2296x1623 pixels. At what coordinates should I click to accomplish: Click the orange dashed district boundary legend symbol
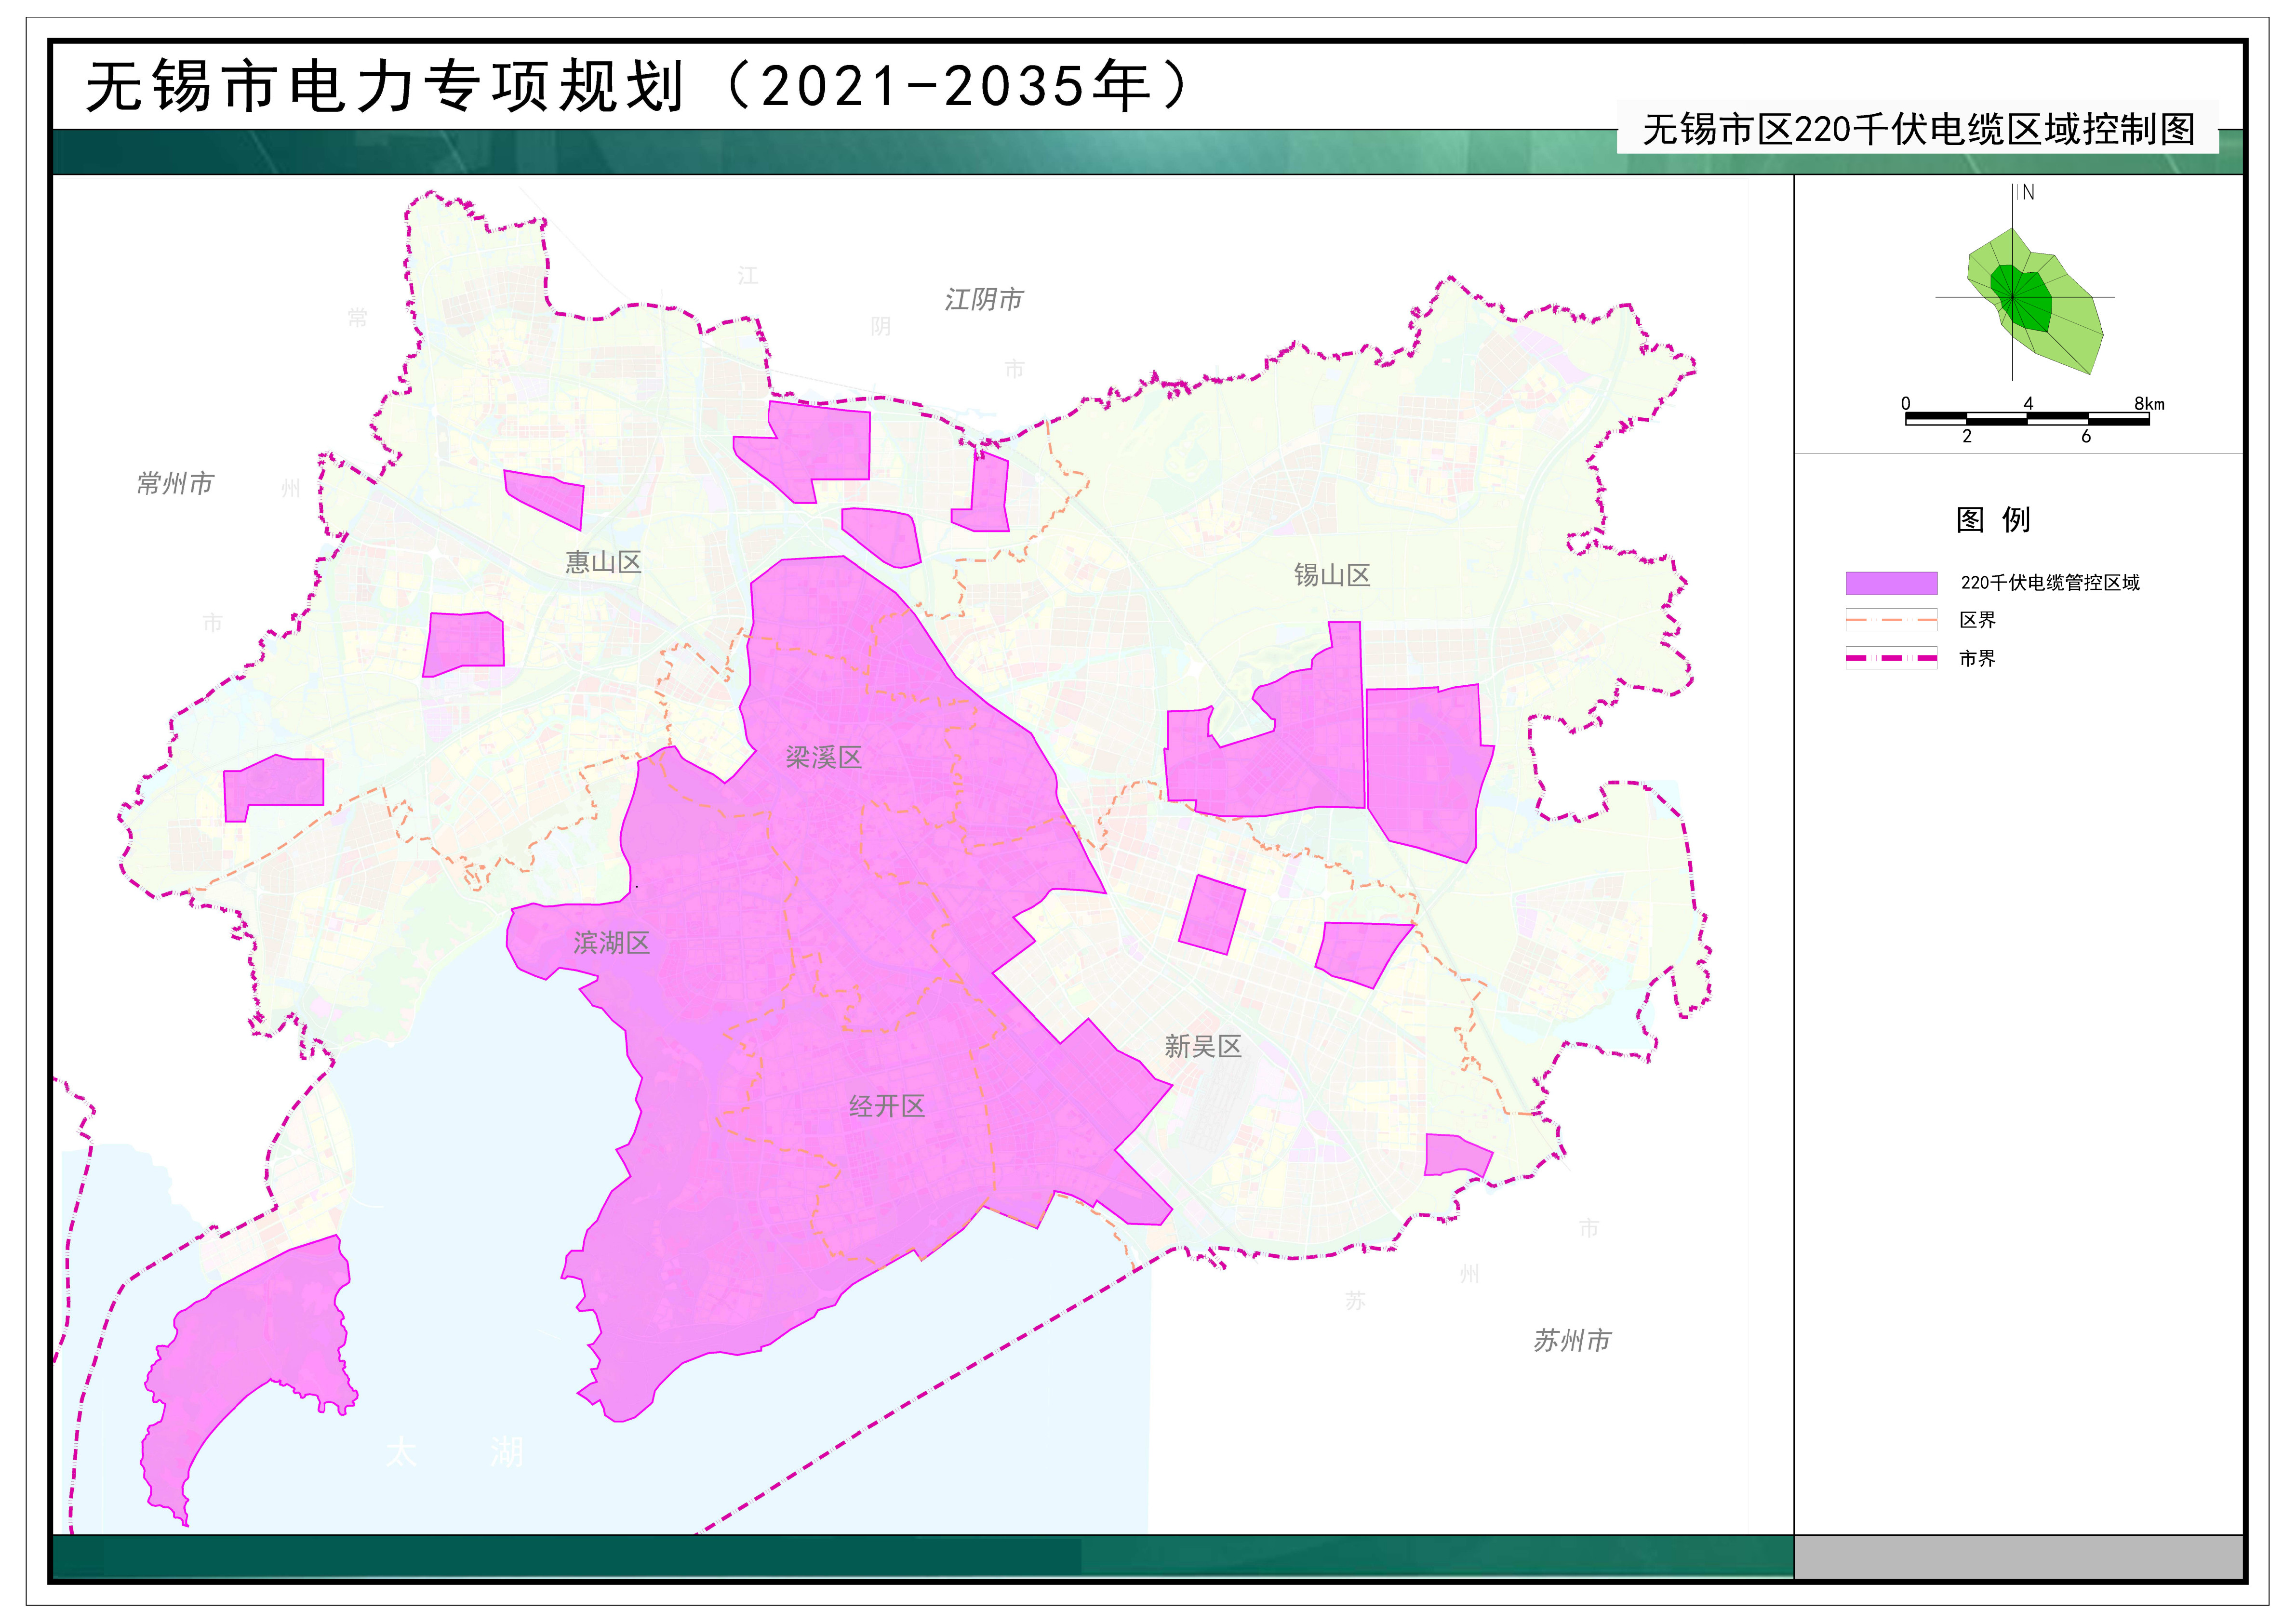click(x=1891, y=621)
